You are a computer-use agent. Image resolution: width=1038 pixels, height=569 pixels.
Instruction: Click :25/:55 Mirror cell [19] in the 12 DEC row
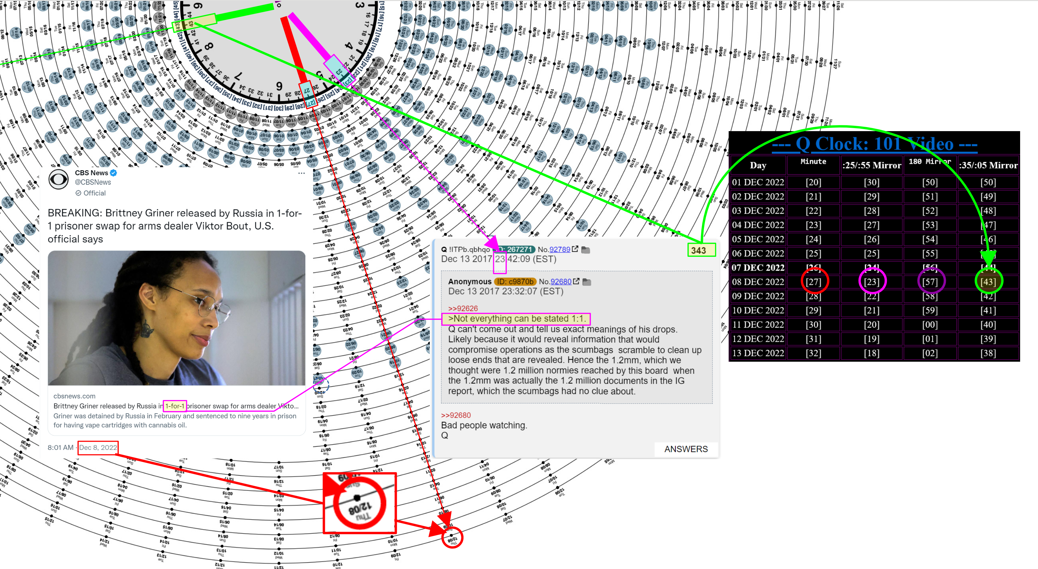pos(872,339)
